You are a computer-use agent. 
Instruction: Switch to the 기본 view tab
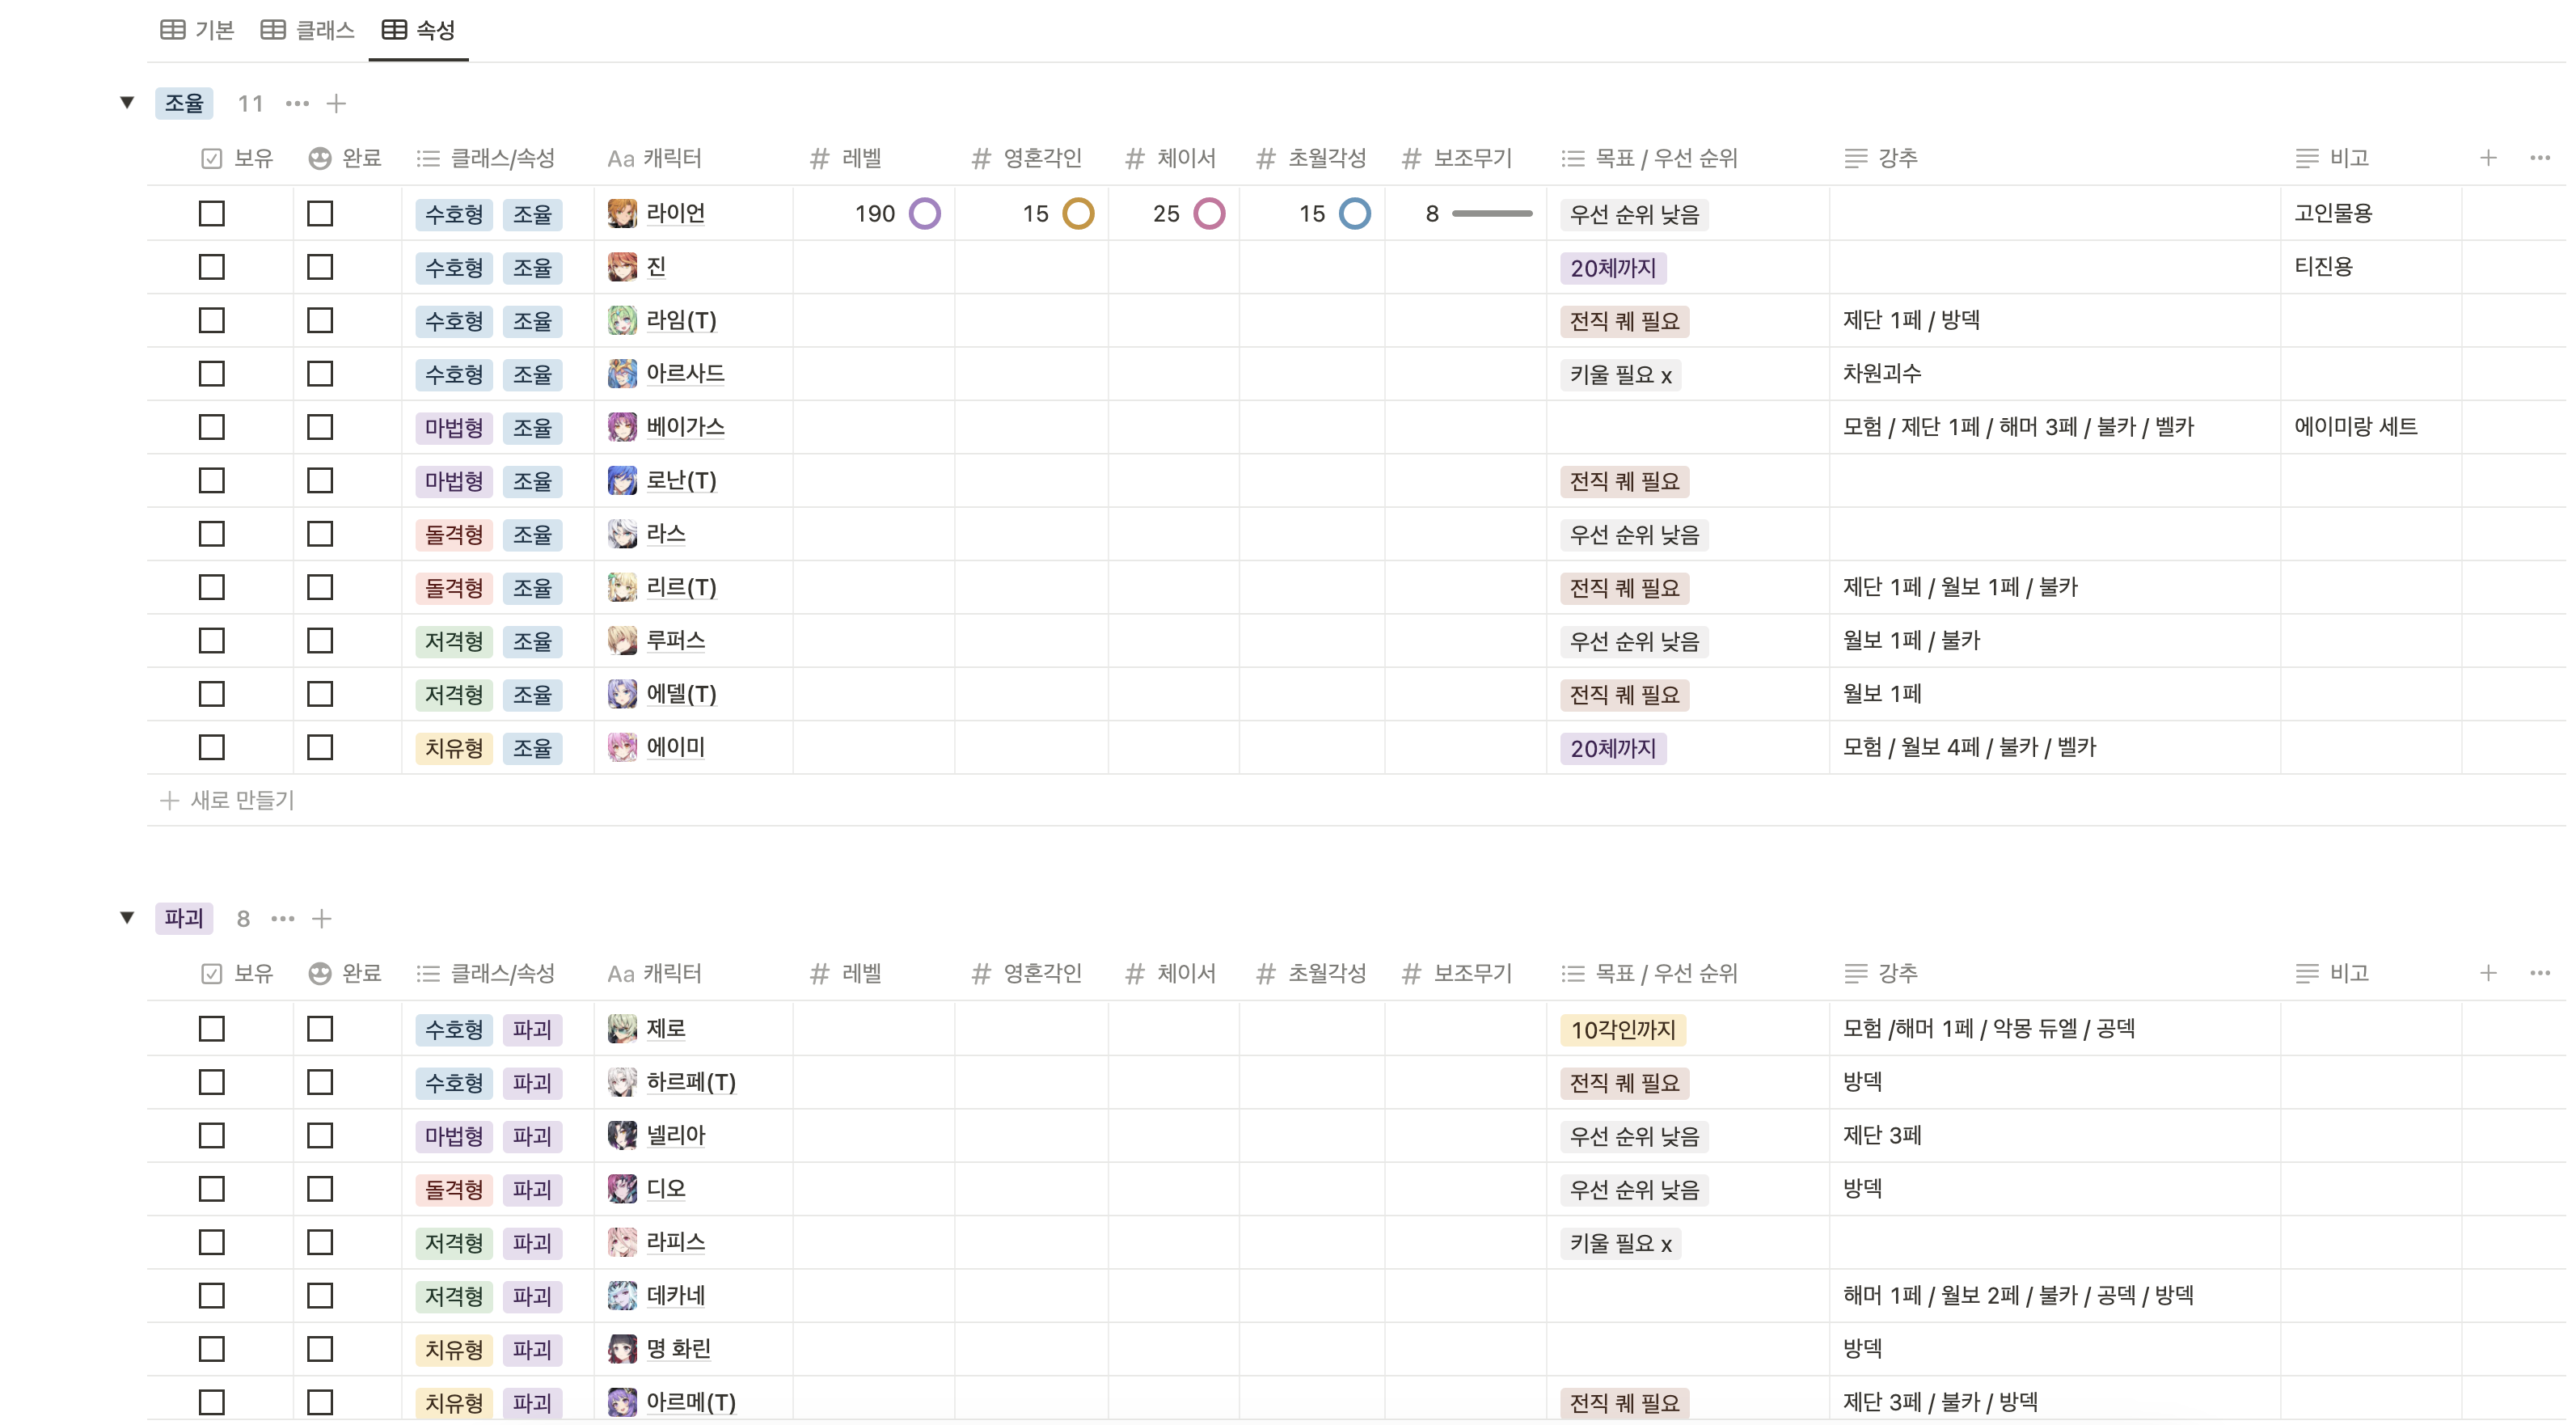point(198,30)
